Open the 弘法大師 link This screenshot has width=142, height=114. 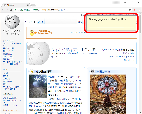61,99
